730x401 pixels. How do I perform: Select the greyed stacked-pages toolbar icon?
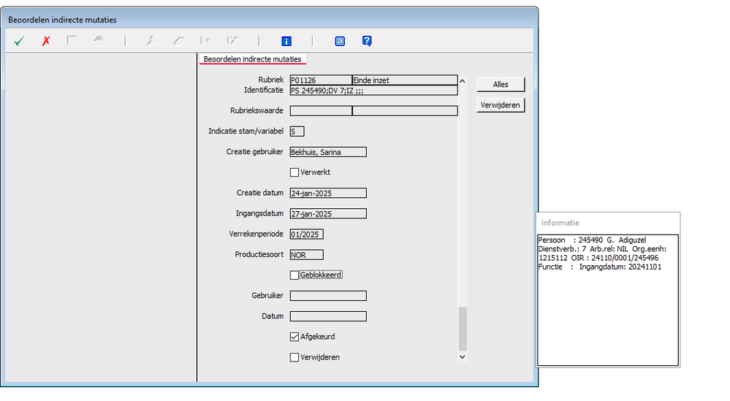[x=99, y=41]
